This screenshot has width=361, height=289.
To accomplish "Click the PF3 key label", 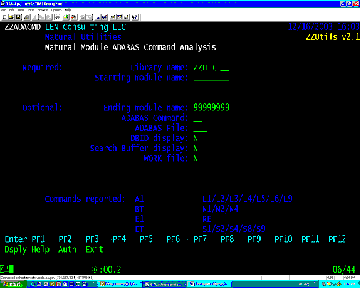I will coord(92,239).
